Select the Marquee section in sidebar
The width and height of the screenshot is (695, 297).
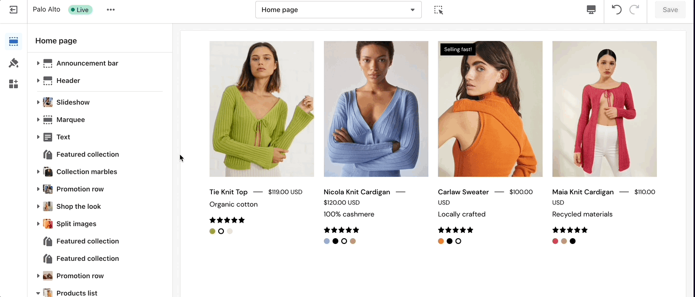(x=70, y=120)
